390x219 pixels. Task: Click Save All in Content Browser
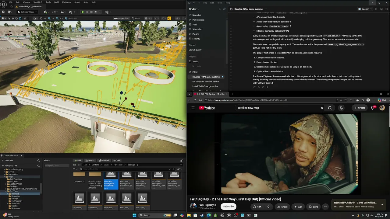[x=104, y=161]
